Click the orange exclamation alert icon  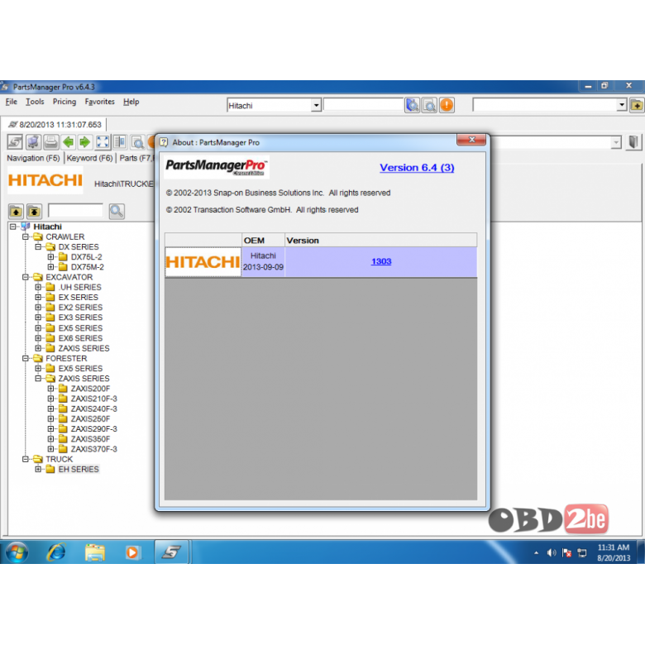pyautogui.click(x=447, y=105)
